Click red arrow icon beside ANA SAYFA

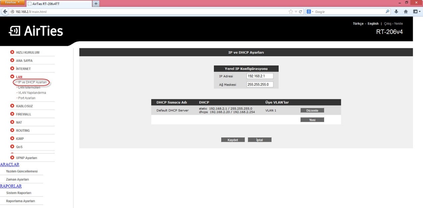[x=12, y=60]
